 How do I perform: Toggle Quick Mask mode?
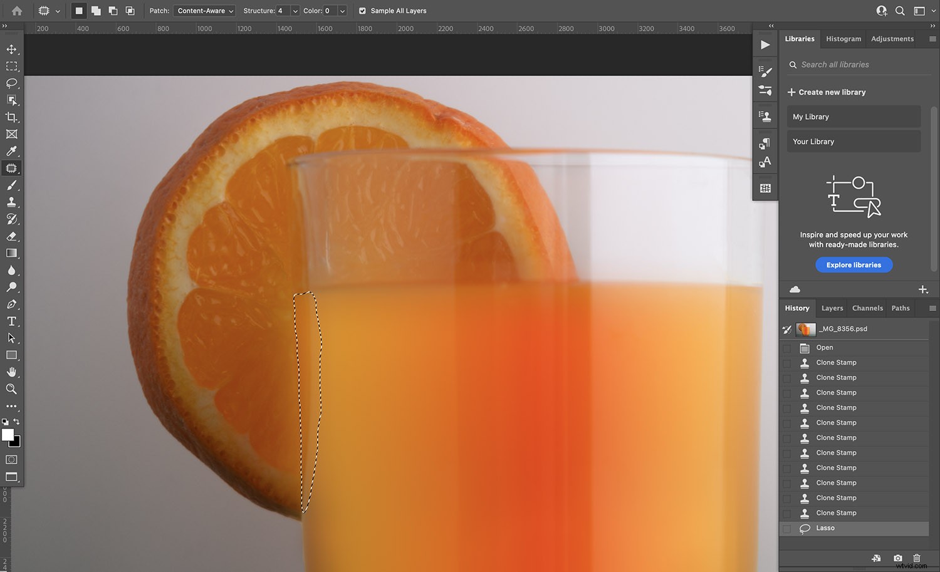tap(11, 459)
